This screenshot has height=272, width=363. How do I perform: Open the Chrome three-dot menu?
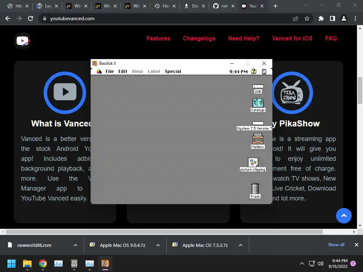click(355, 18)
